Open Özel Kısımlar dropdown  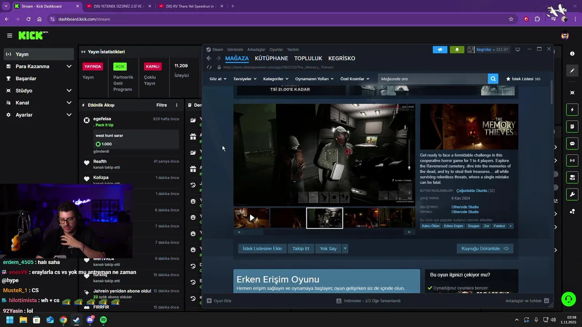click(355, 79)
